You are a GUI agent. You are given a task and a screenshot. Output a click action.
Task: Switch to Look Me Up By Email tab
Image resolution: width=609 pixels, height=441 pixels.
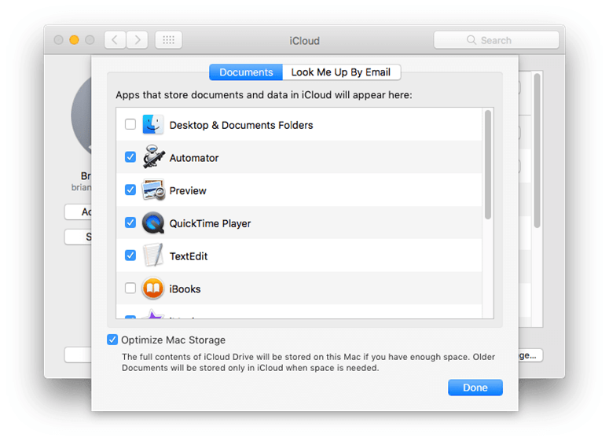click(341, 72)
